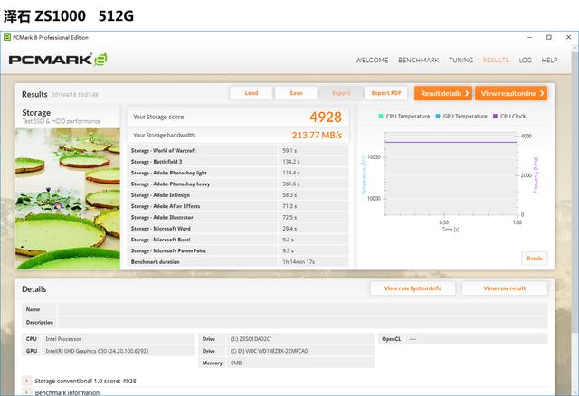Image resolution: width=579 pixels, height=396 pixels.
Task: Click the temperature chart plot area
Action: (451, 174)
